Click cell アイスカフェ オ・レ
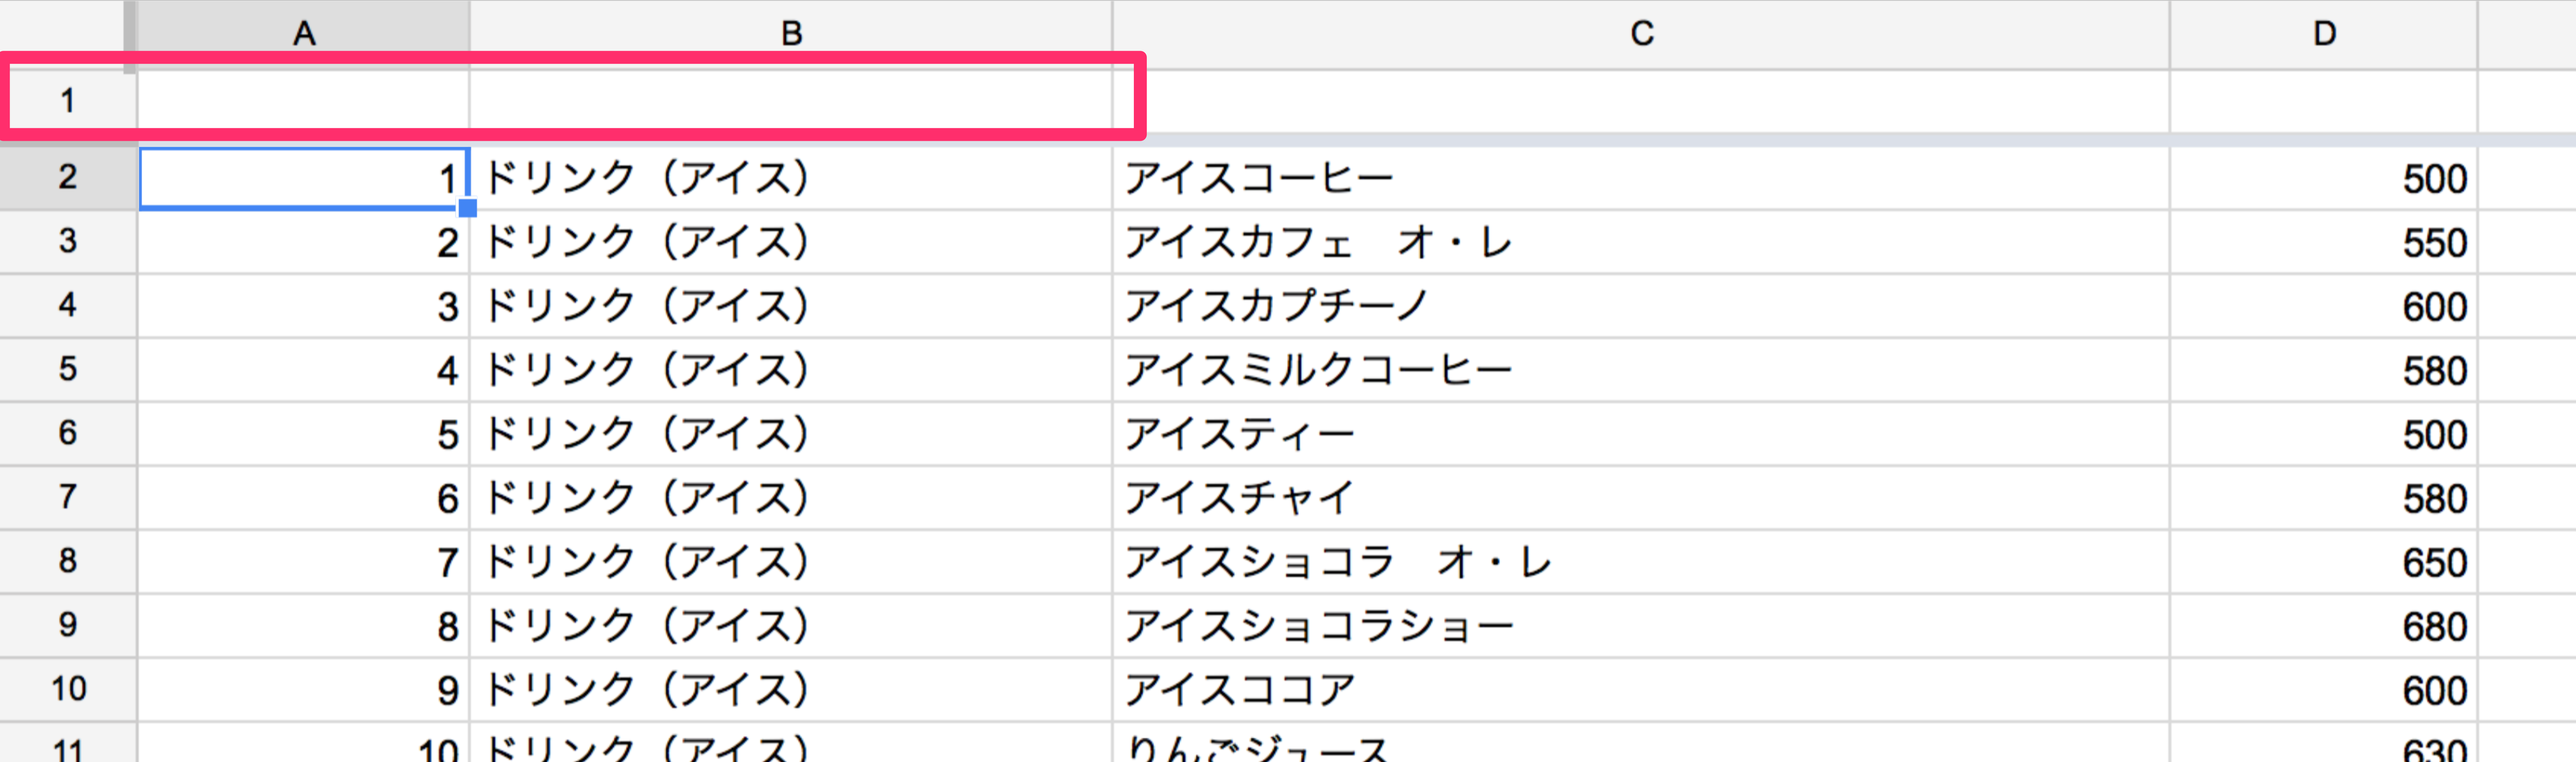This screenshot has height=762, width=2576. (x=1641, y=242)
